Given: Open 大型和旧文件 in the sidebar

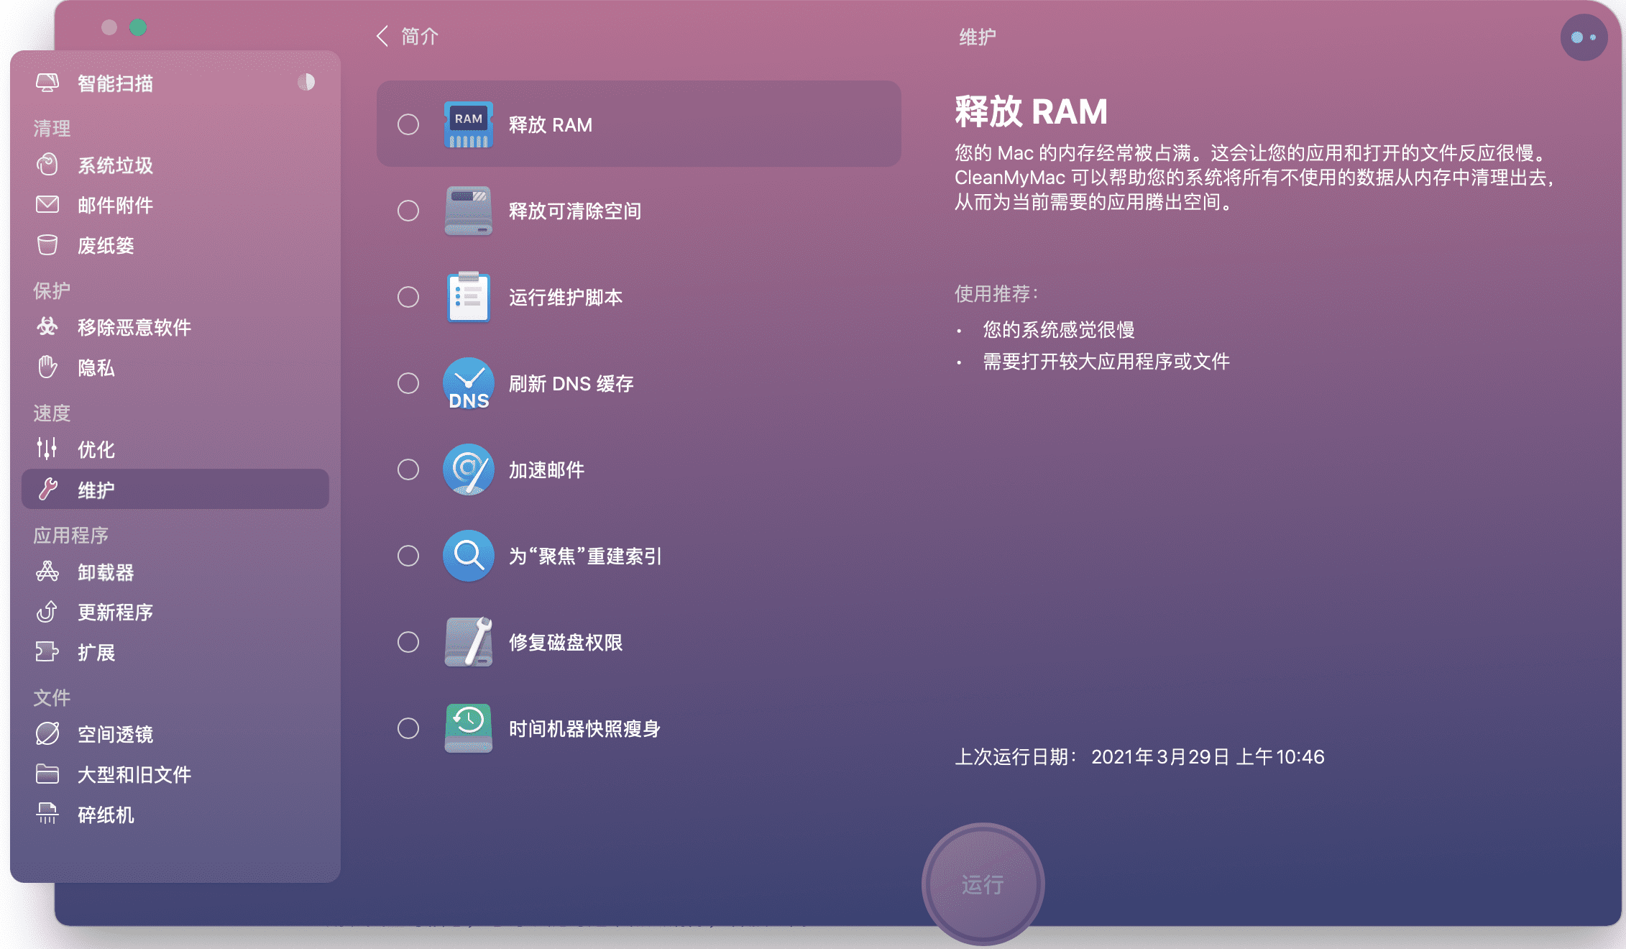Looking at the screenshot, I should (175, 774).
